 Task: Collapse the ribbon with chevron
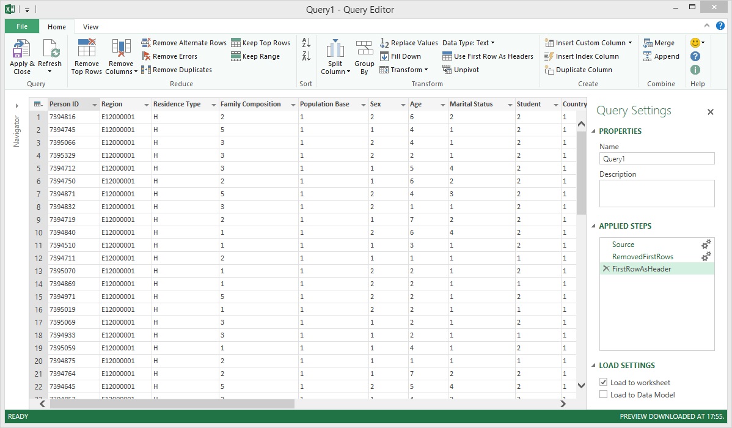pyautogui.click(x=707, y=26)
